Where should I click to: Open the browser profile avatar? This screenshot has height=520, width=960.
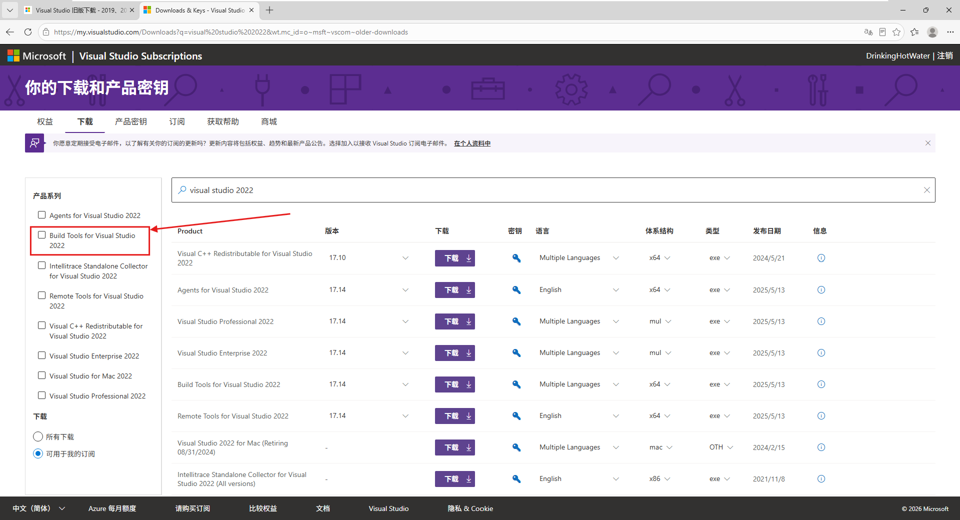pyautogui.click(x=932, y=32)
